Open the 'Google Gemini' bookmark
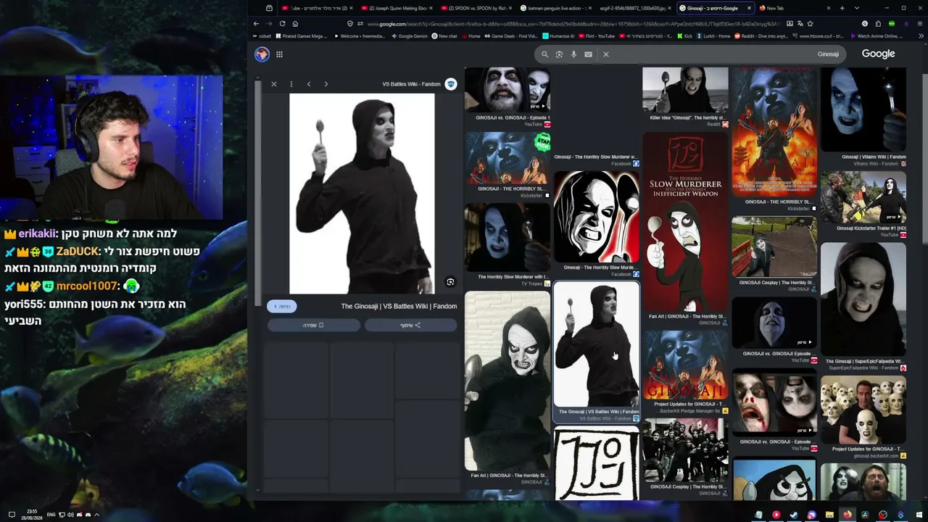This screenshot has width=928, height=522. tap(410, 36)
